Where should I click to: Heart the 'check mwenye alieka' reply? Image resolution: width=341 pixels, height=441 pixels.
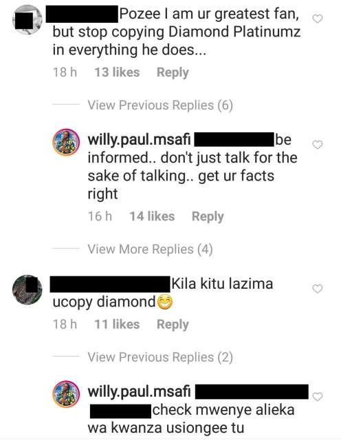pos(318,397)
